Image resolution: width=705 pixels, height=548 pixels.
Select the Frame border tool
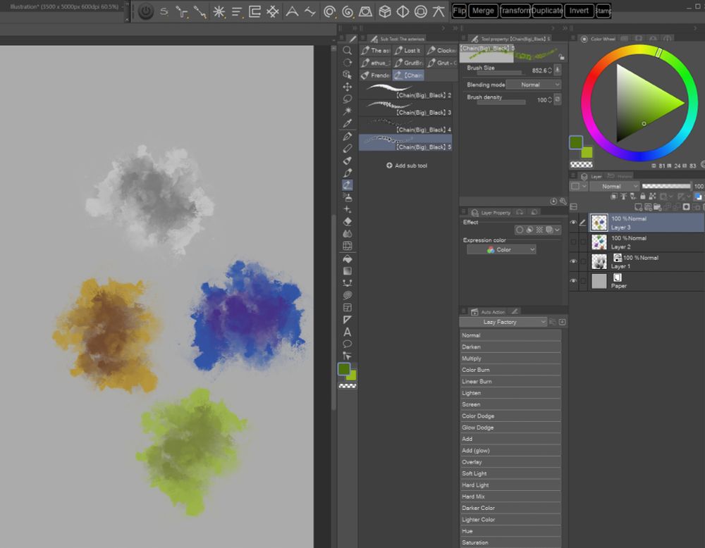[347, 308]
